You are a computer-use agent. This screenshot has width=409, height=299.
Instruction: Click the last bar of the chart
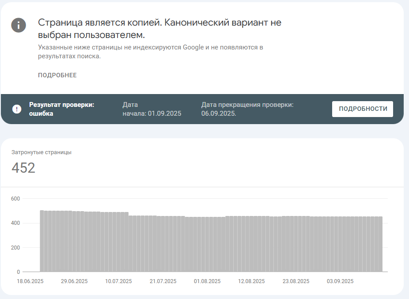(381, 244)
